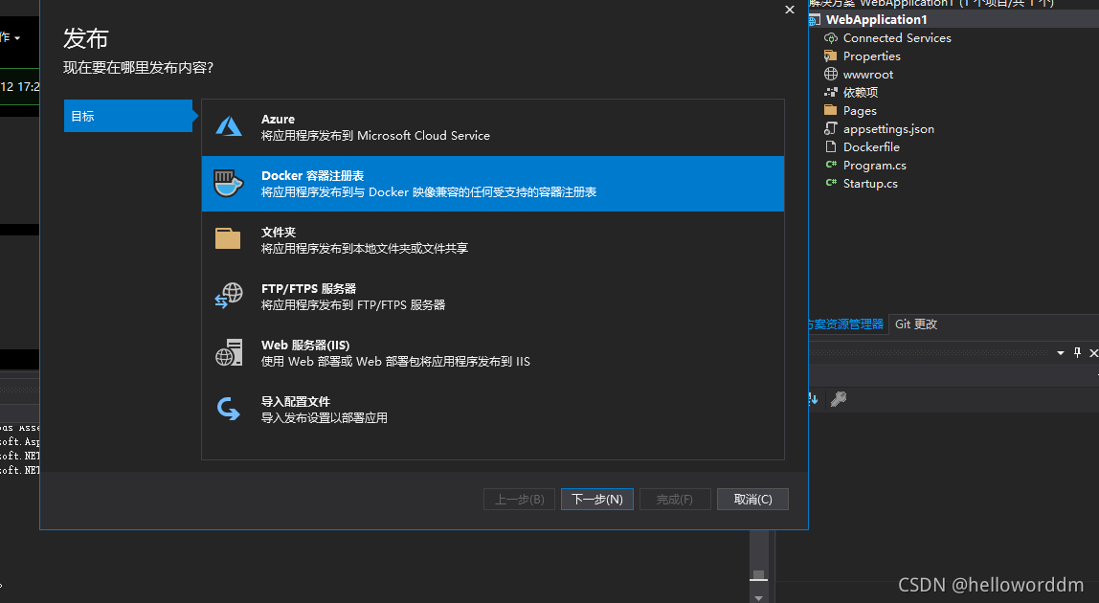This screenshot has height=603, width=1099.
Task: Click the Azure description about Microsoft Cloud Service
Action: point(375,136)
